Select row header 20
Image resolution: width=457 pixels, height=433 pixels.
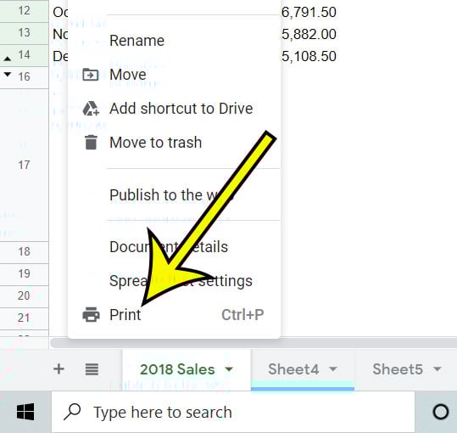[x=25, y=296]
